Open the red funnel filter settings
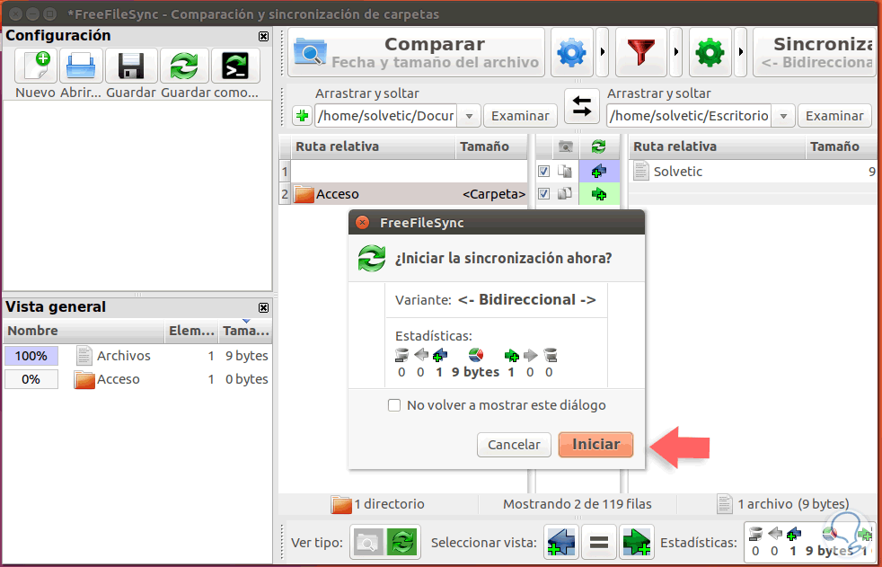Viewport: 882px width, 567px height. [x=641, y=52]
